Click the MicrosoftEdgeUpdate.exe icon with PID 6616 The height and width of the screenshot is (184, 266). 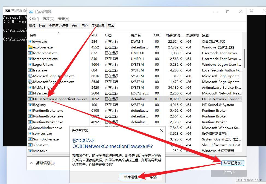[30, 76]
